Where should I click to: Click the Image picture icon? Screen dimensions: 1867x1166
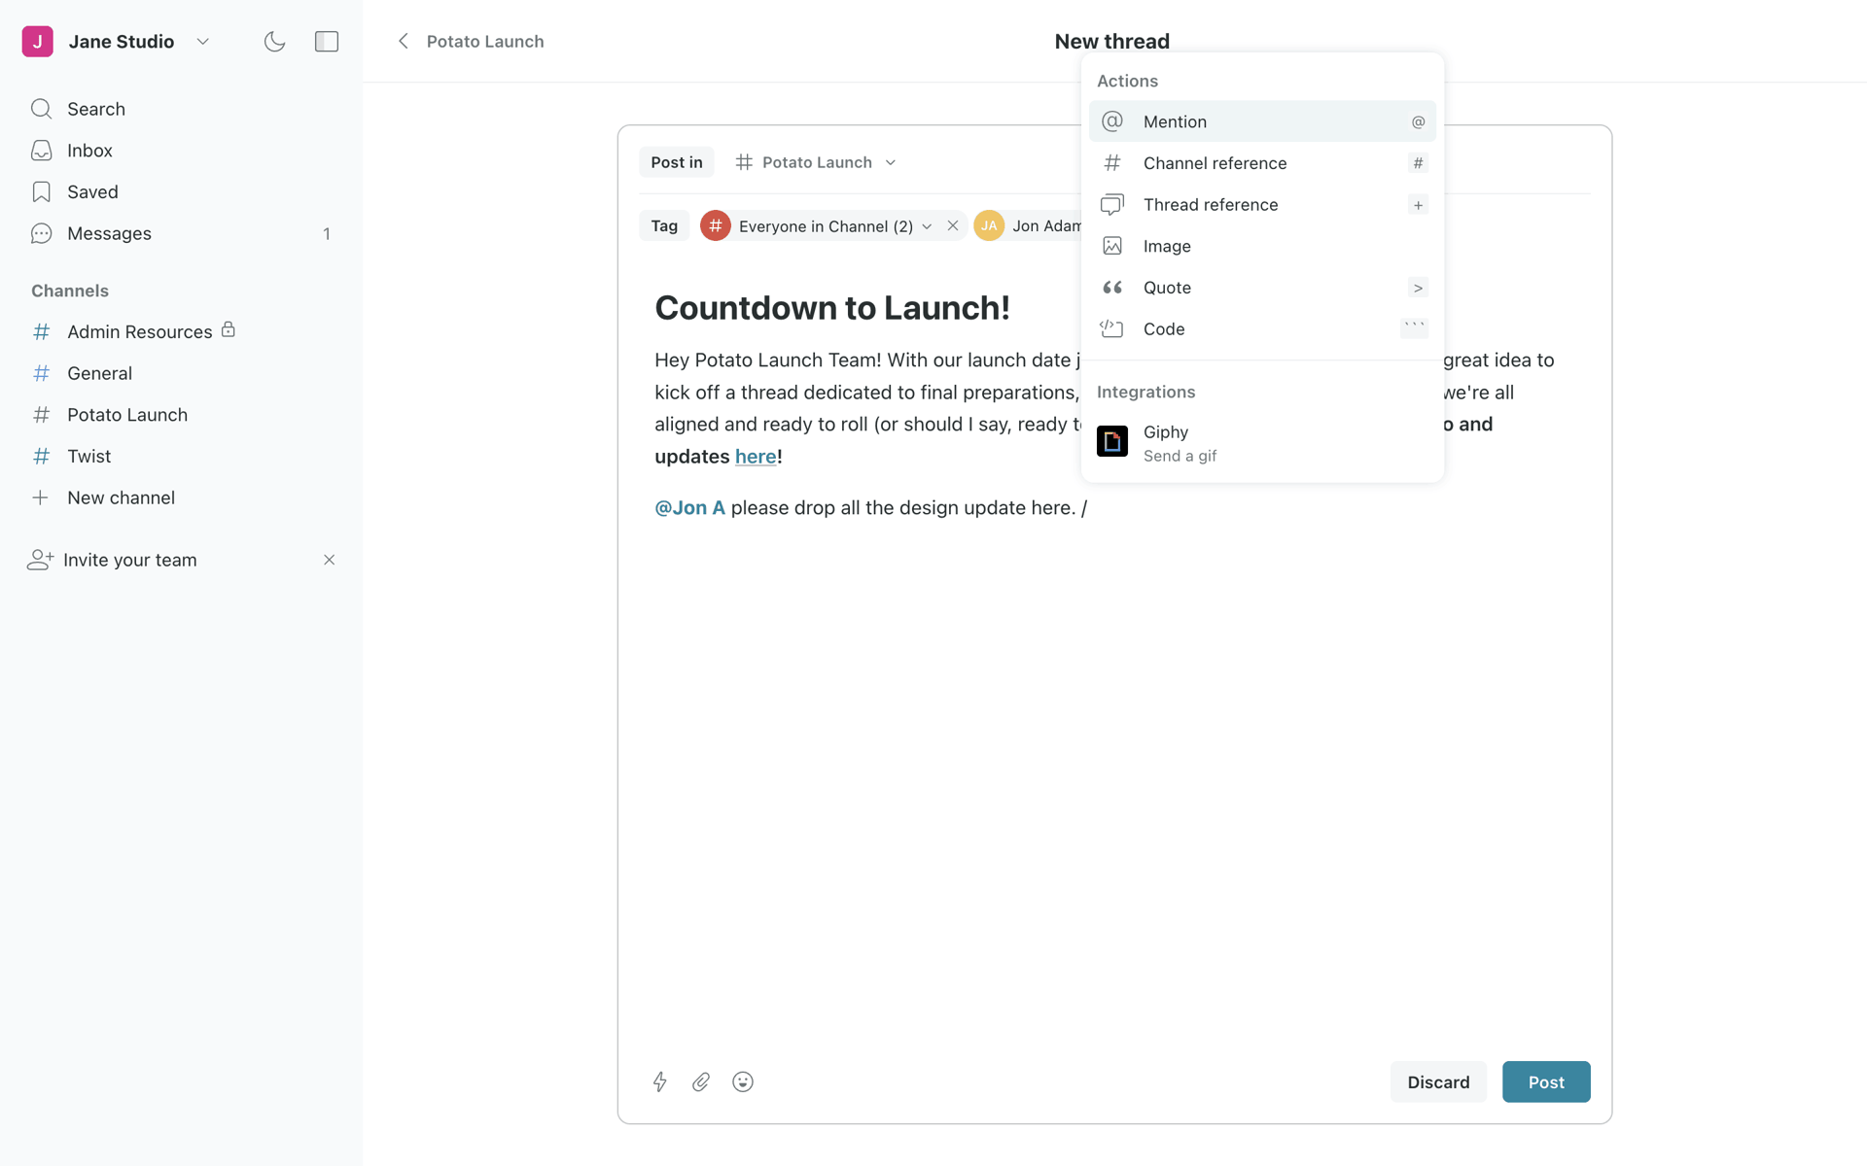pyautogui.click(x=1112, y=246)
